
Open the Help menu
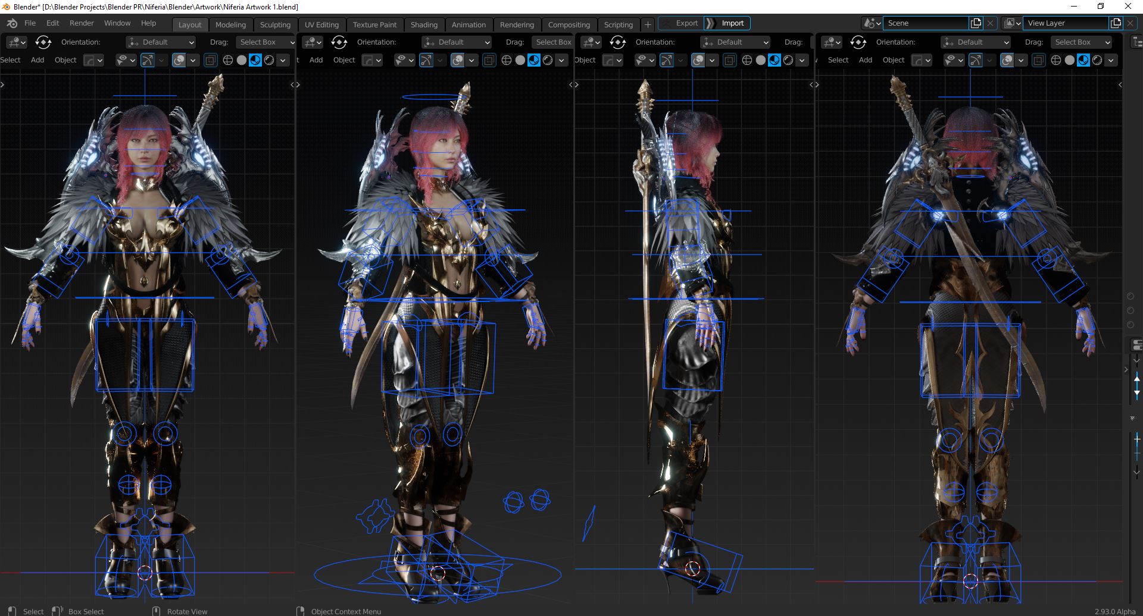[148, 23]
